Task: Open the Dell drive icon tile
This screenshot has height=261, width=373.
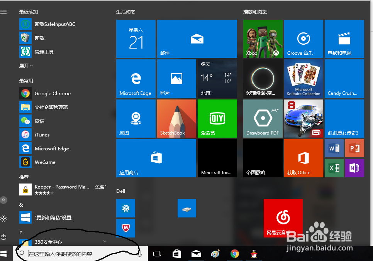Action: (x=187, y=208)
